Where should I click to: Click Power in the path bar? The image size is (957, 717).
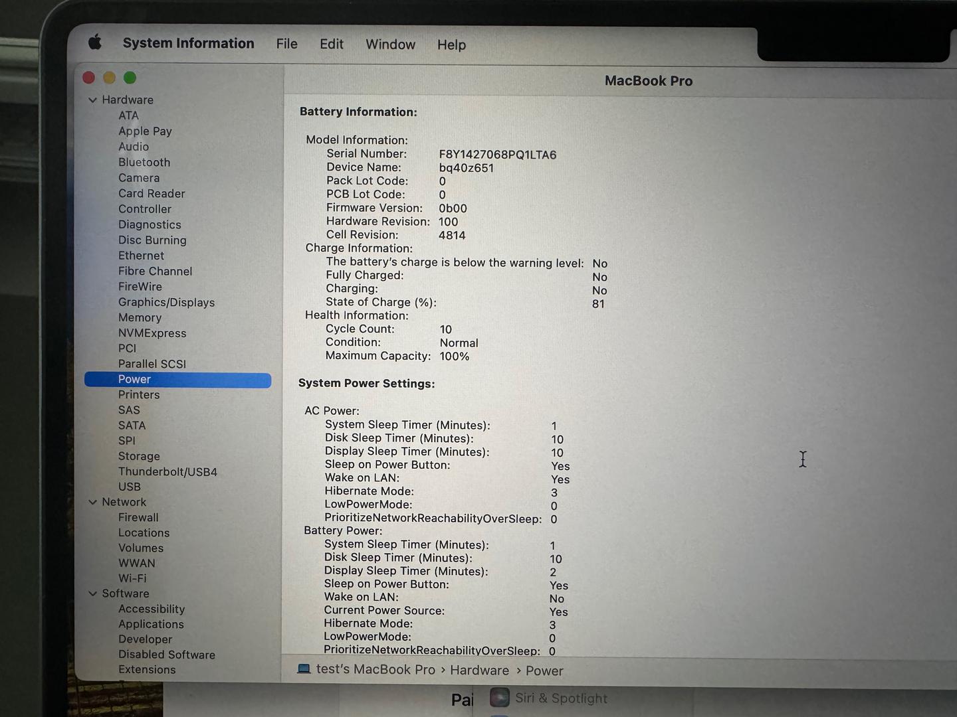544,671
